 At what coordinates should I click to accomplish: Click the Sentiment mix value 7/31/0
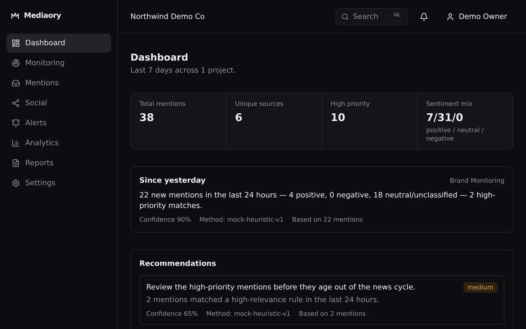click(445, 117)
